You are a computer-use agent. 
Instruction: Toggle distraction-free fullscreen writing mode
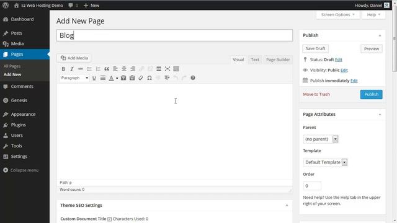click(167, 69)
